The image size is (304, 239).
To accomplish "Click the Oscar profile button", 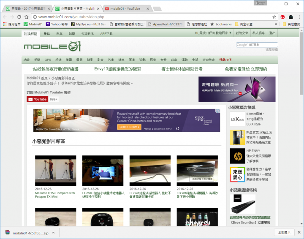I will [x=260, y=3].
